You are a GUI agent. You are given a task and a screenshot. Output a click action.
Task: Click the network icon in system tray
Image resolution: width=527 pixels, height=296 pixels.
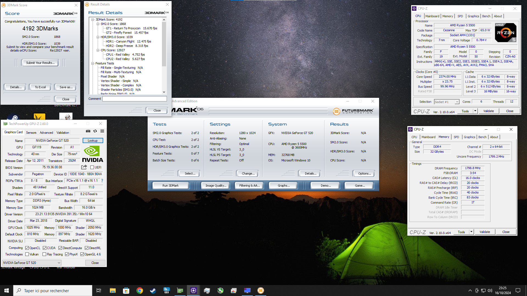tap(483, 291)
